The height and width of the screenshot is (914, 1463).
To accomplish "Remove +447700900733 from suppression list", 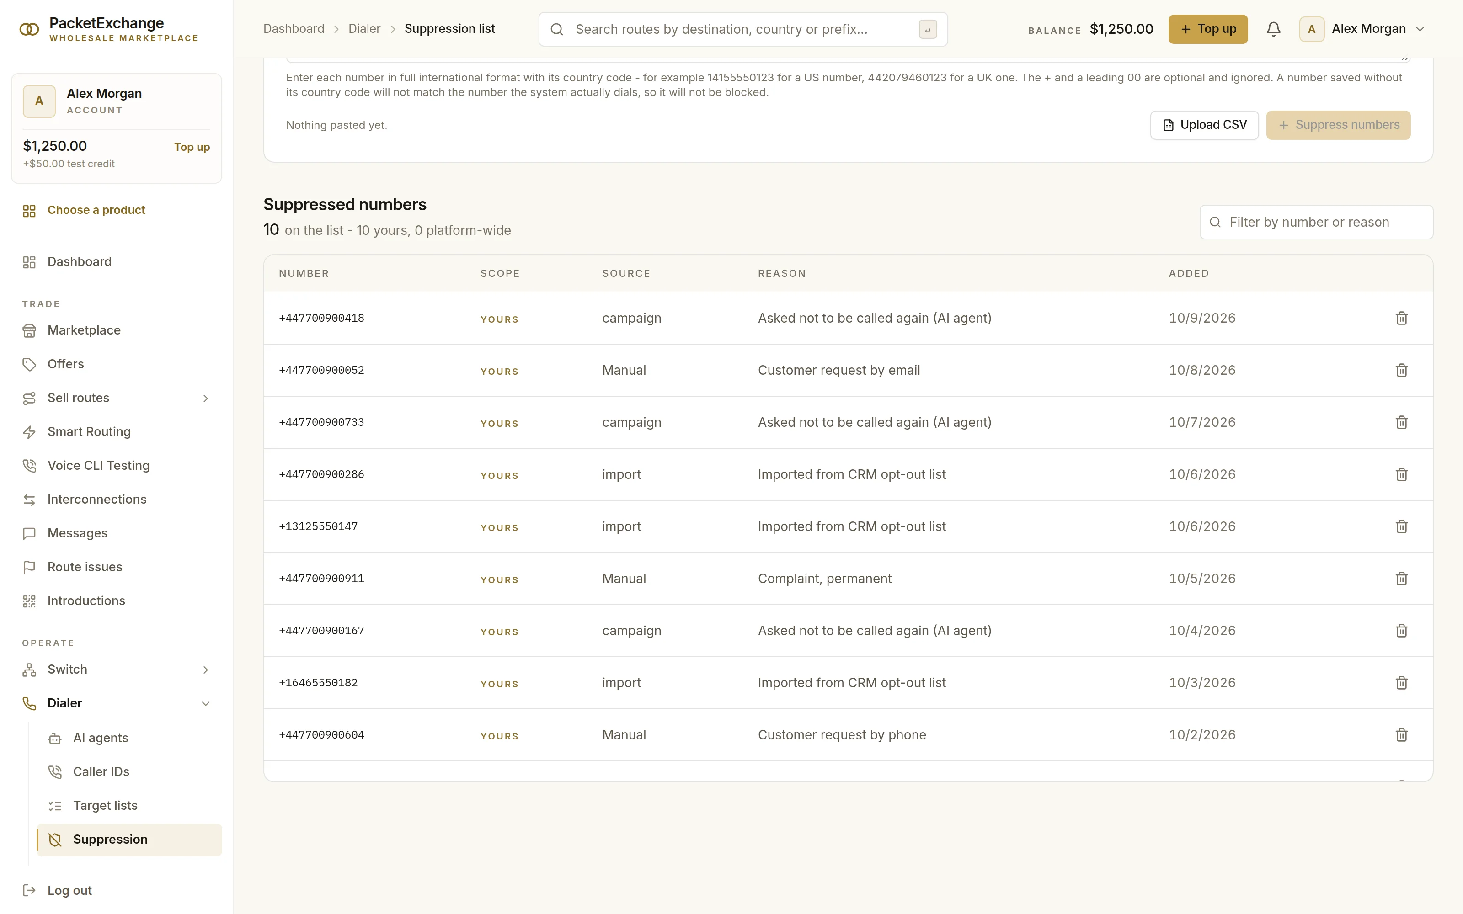I will 1401,422.
